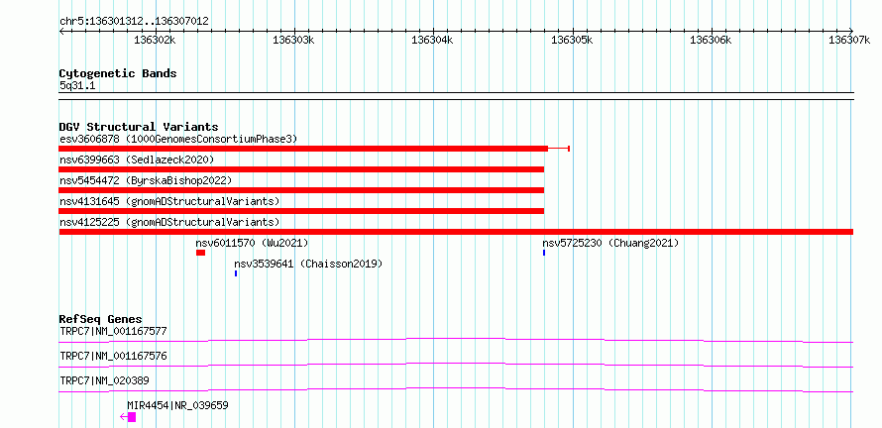Open the nsv4125225 (gnomADStructuralVariants) label
Image resolution: width=882 pixels, height=428 pixels.
(169, 222)
